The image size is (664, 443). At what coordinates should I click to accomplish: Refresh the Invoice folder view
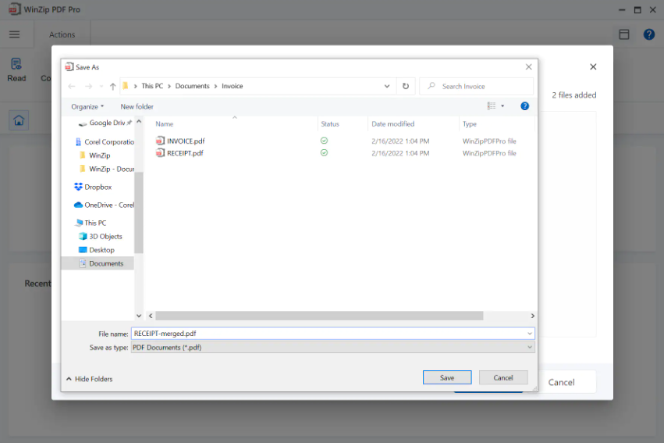[x=406, y=86]
